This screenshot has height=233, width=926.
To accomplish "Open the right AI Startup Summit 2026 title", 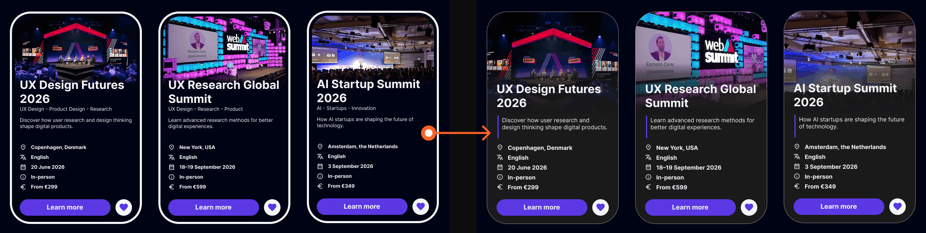I will [845, 95].
